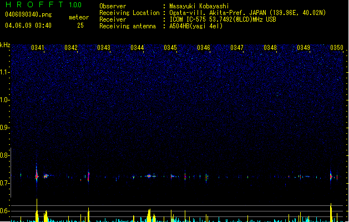This screenshot has height=222, width=349.
Task: Click the meteor count value 25
Action: tap(80, 26)
